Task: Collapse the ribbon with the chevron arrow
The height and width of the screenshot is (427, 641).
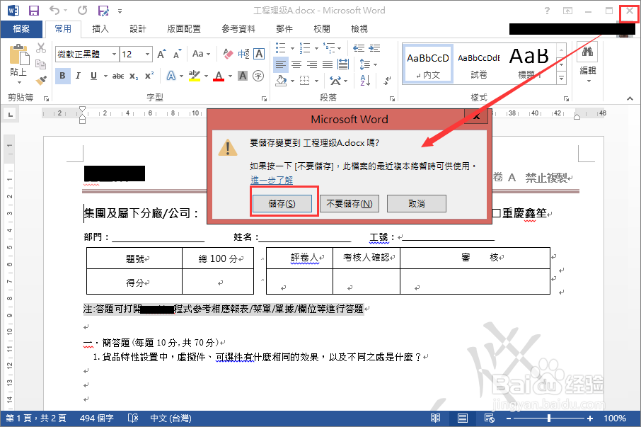Action: point(630,98)
